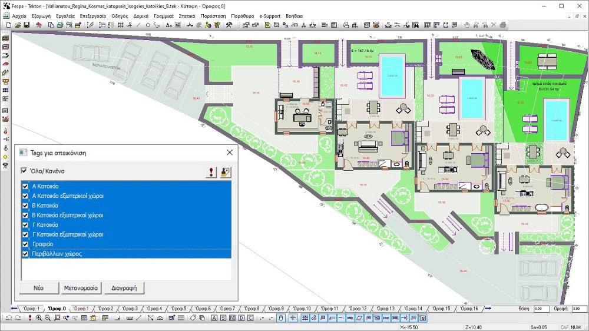
Task: Click the top wall tool icon in the left sidebar
Action: click(x=5, y=38)
